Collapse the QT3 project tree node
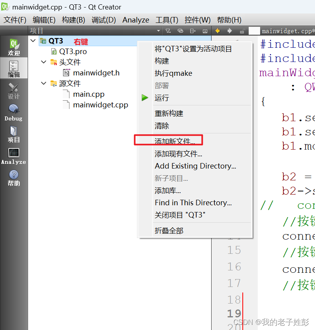The height and width of the screenshot is (330, 315). [x=33, y=40]
